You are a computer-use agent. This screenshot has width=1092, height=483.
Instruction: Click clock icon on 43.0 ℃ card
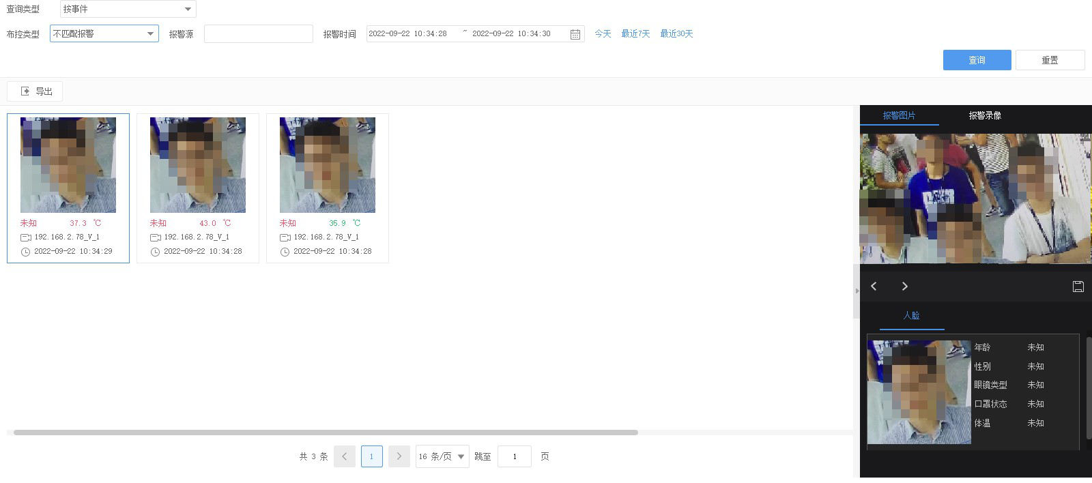tap(155, 252)
